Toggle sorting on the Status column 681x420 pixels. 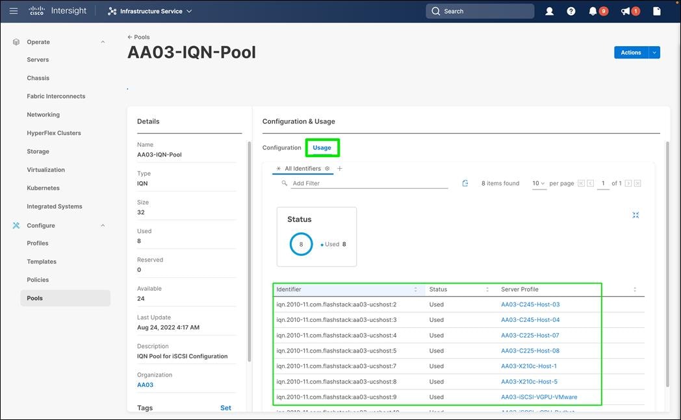pos(487,289)
